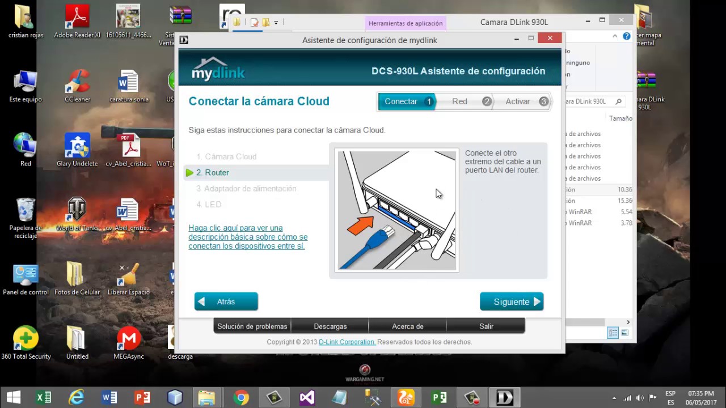Click the Tamaño column header in Explorer

click(621, 118)
